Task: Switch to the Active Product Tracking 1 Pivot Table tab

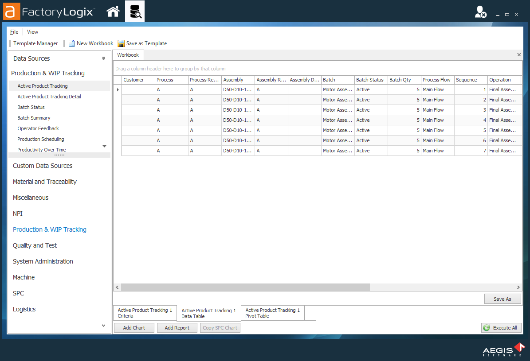Action: click(272, 313)
